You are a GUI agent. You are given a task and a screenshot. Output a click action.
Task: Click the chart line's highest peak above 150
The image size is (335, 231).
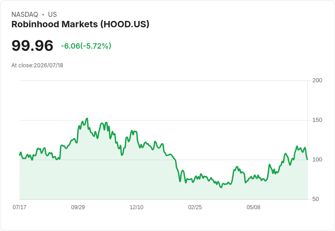pyautogui.click(x=87, y=119)
